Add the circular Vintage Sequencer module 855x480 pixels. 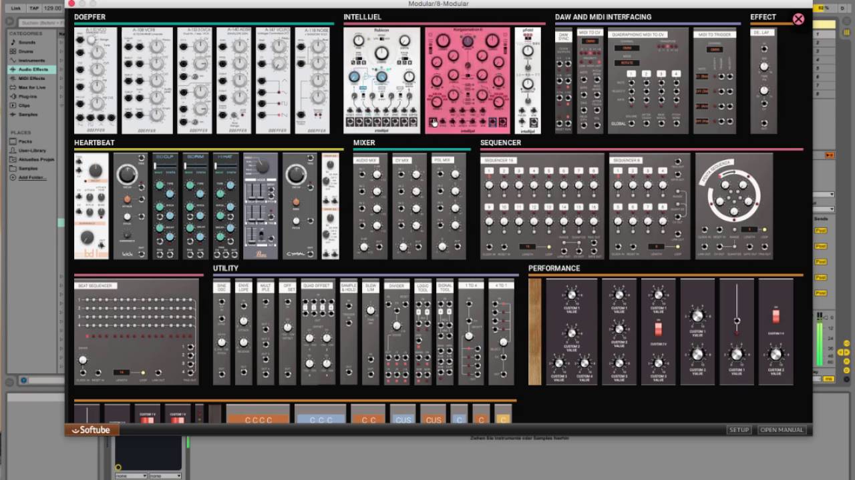point(734,206)
